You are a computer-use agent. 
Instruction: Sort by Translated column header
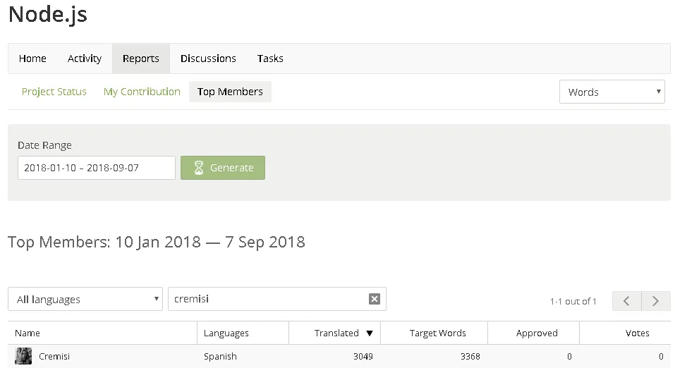tap(334, 333)
